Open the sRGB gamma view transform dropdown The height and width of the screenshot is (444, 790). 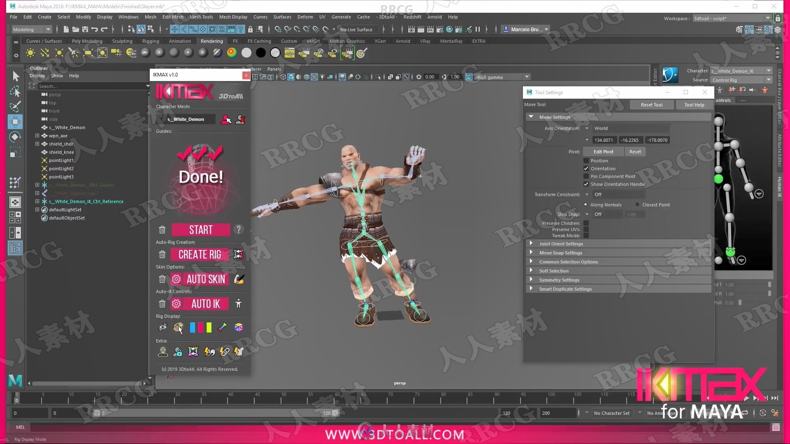(x=502, y=77)
